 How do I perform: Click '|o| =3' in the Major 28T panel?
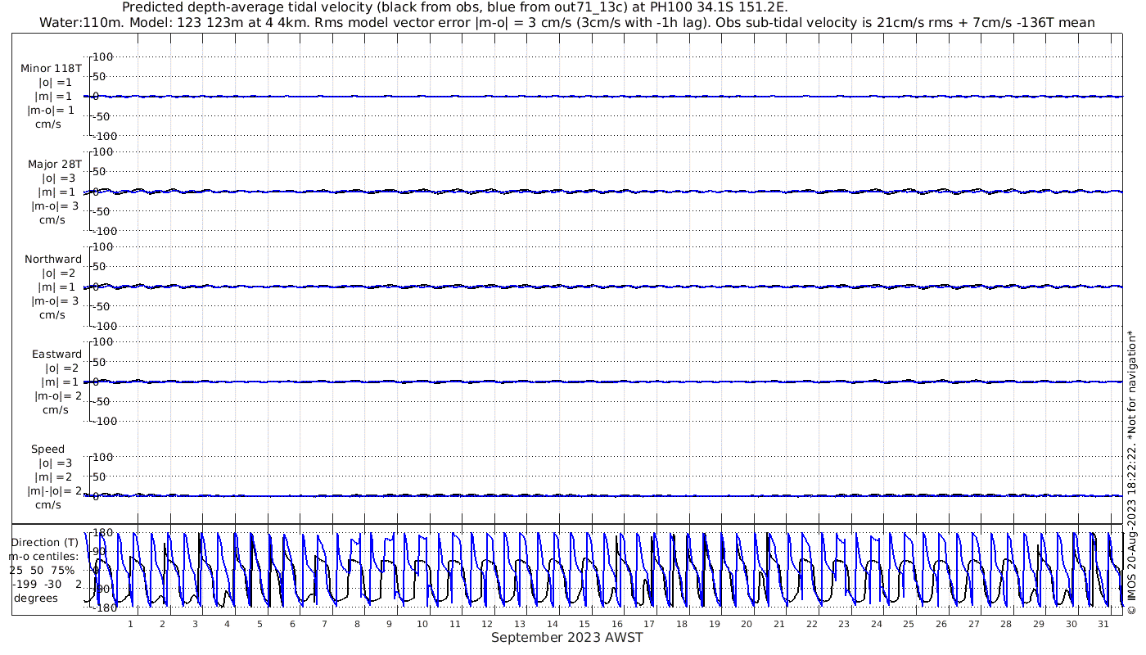pyautogui.click(x=57, y=178)
